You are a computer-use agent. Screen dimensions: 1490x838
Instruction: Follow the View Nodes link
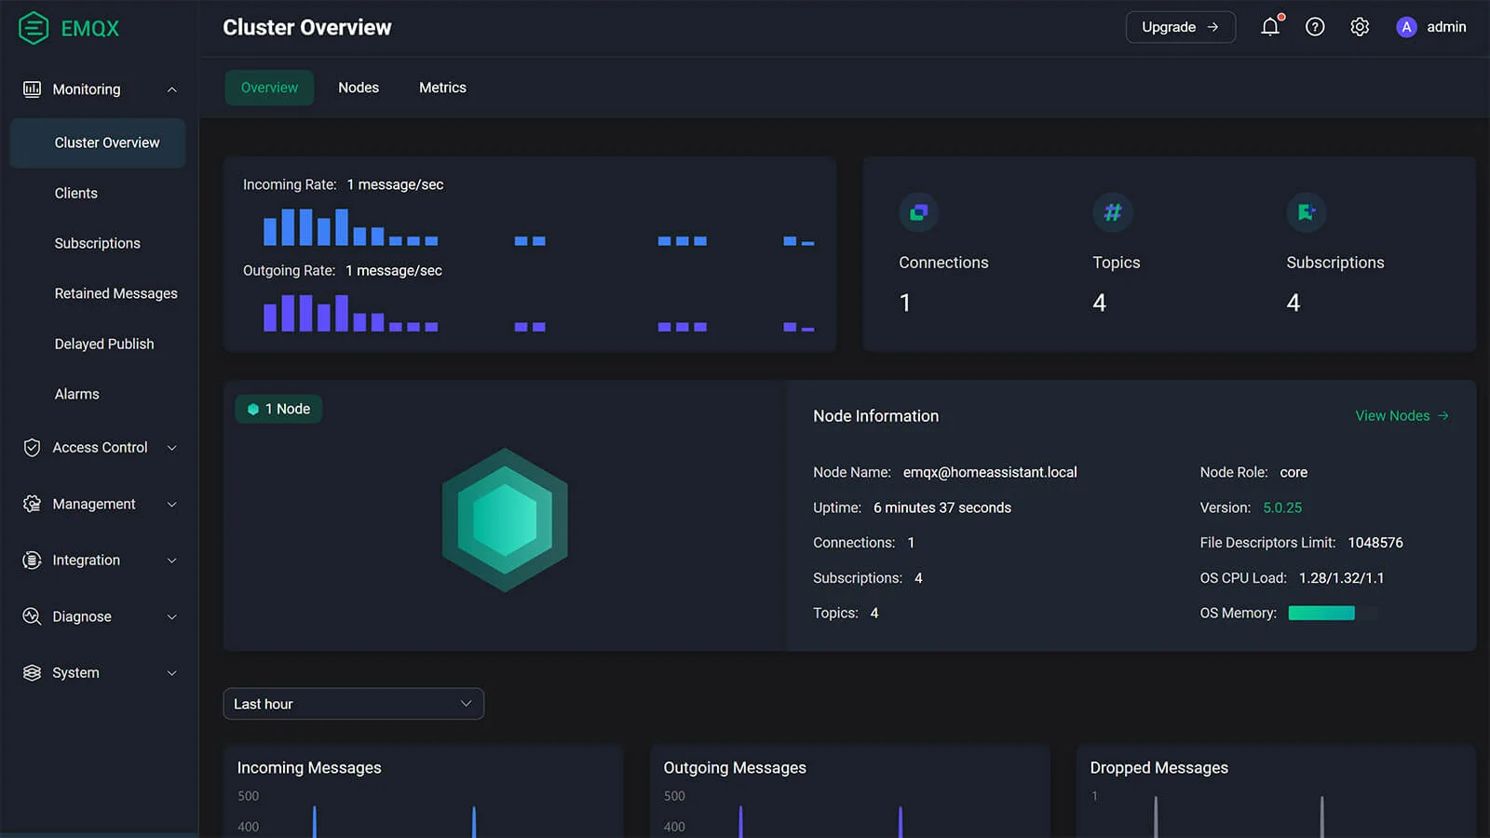tap(1401, 416)
